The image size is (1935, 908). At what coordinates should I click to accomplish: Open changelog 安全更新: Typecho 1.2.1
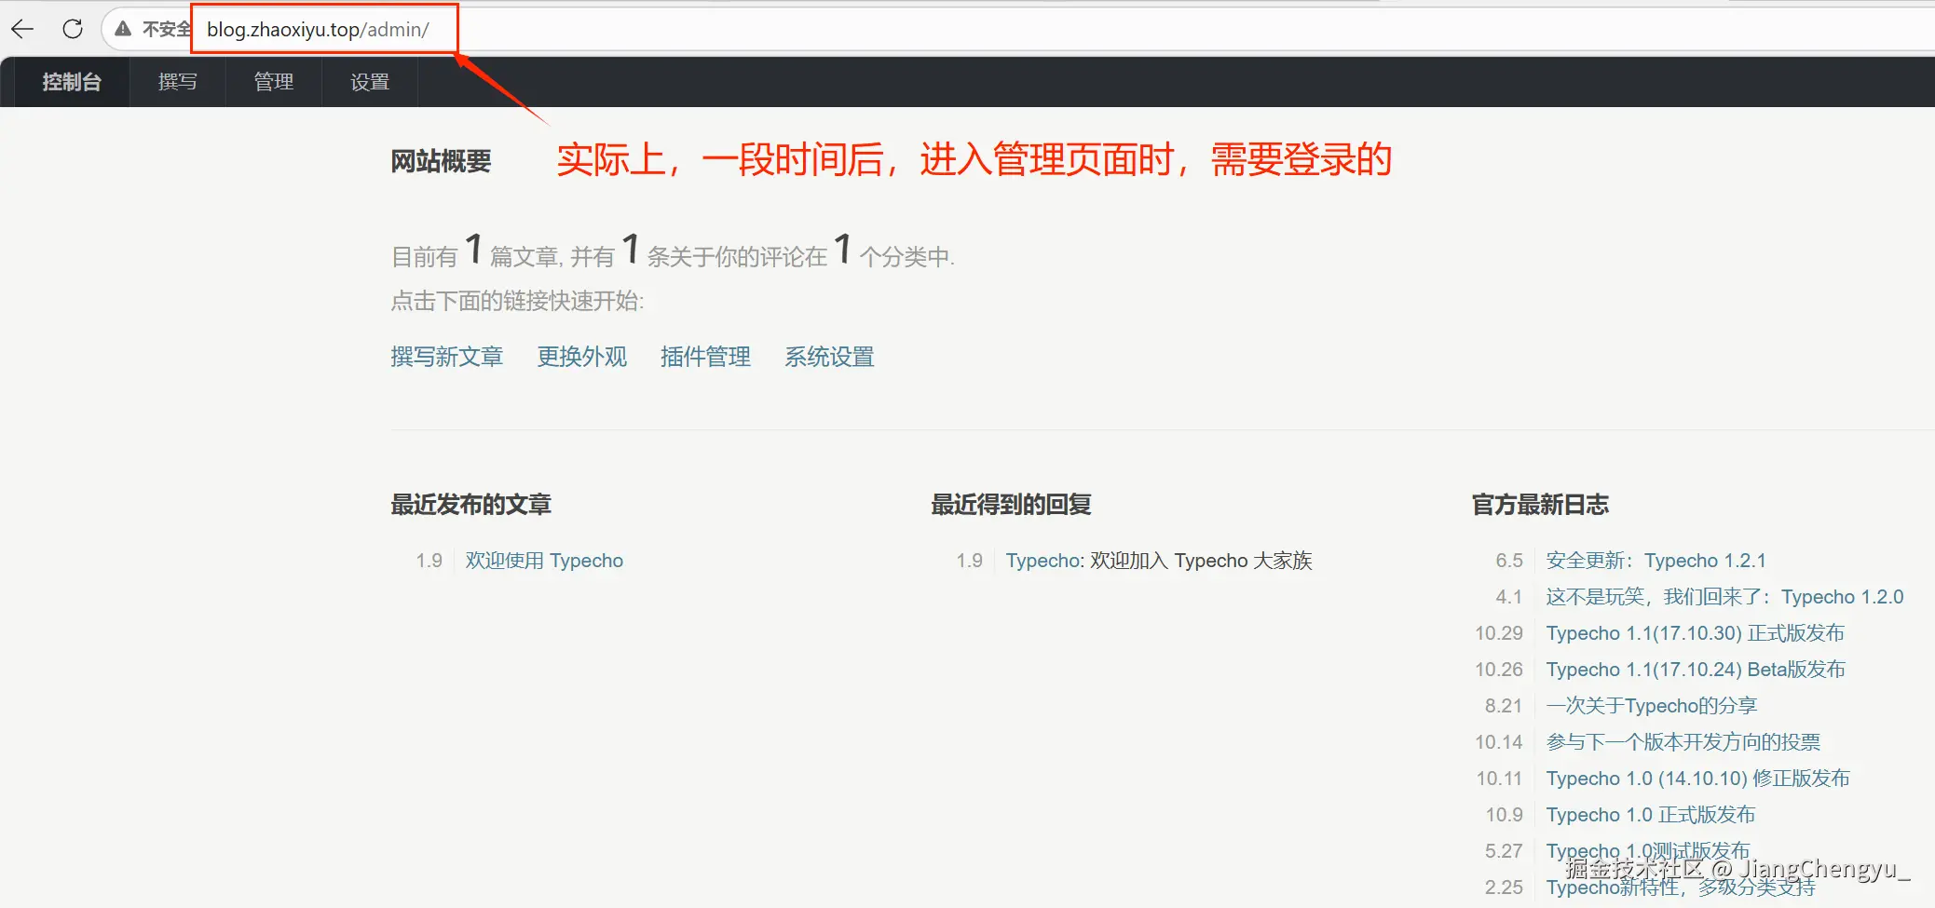pos(1656,561)
